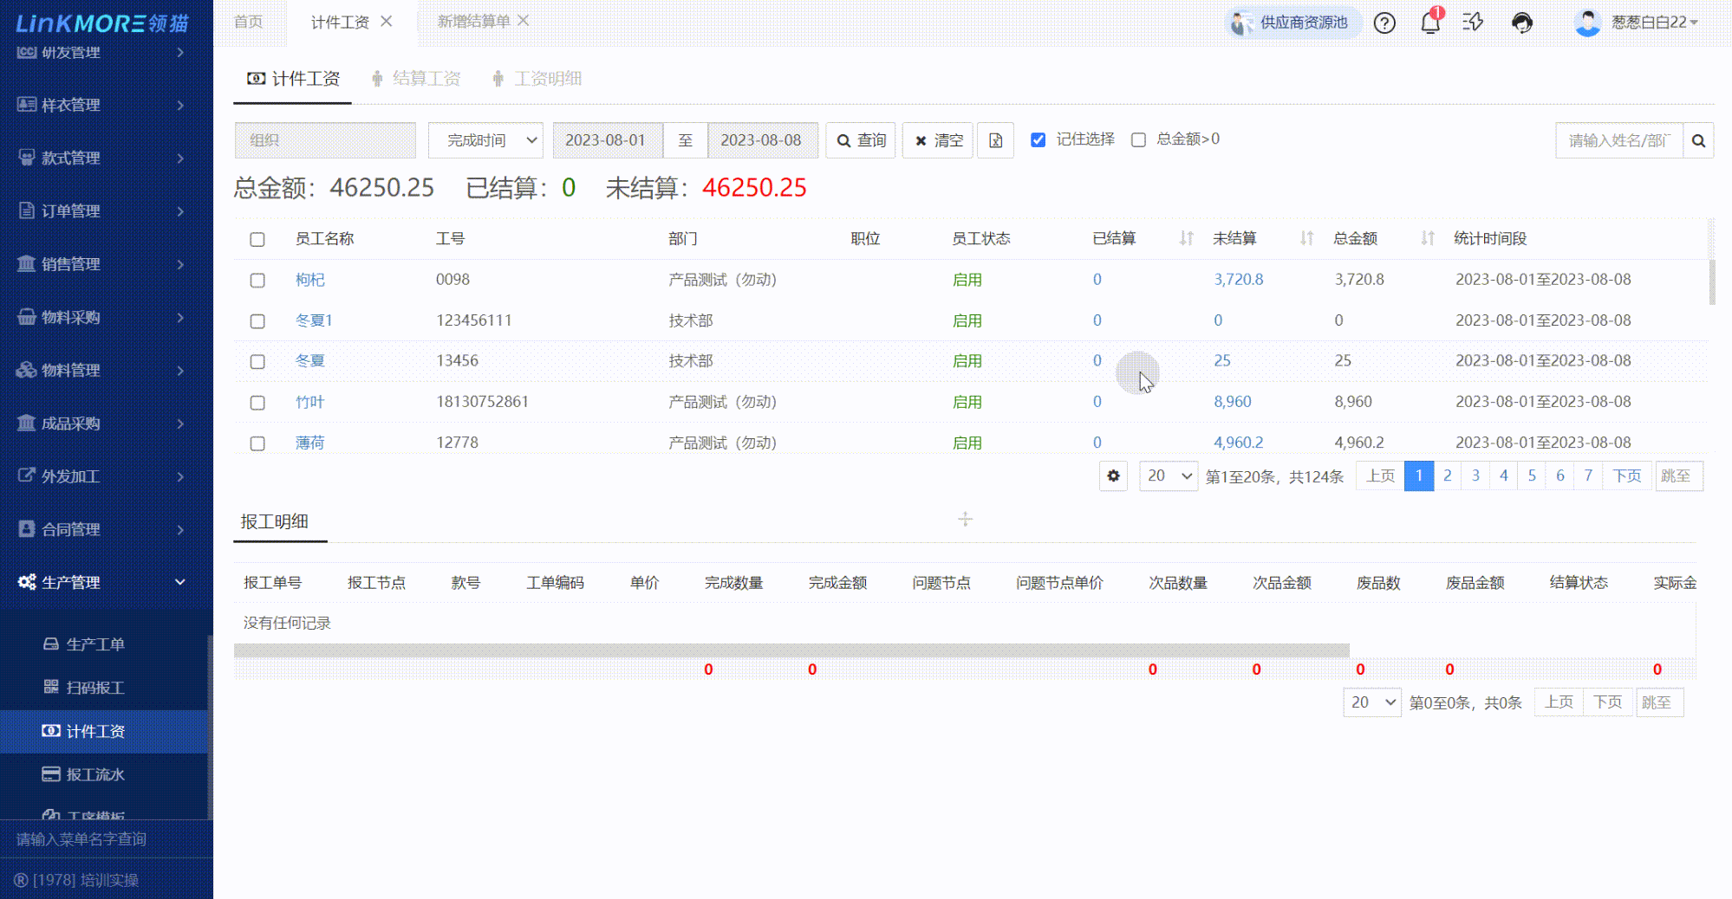Select the 报工明细 tab
Viewport: 1732px width, 899px height.
tap(275, 521)
